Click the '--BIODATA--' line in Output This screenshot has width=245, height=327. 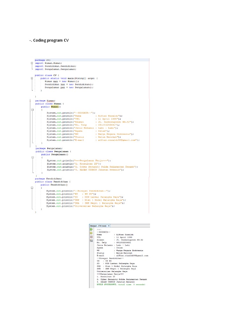[104, 232]
